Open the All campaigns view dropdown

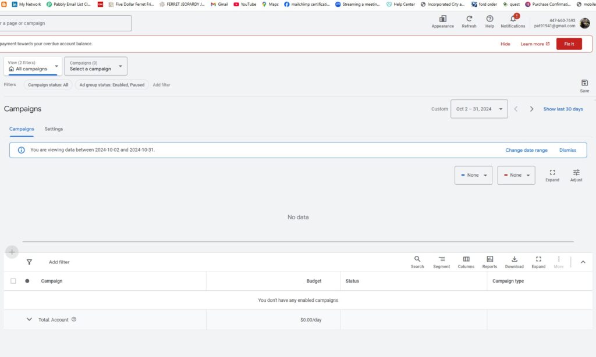point(33,66)
